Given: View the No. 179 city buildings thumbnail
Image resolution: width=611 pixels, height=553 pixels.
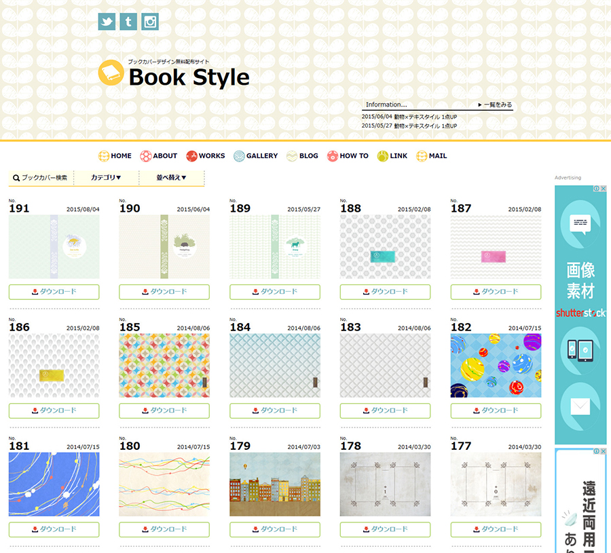Looking at the screenshot, I should click(x=275, y=484).
